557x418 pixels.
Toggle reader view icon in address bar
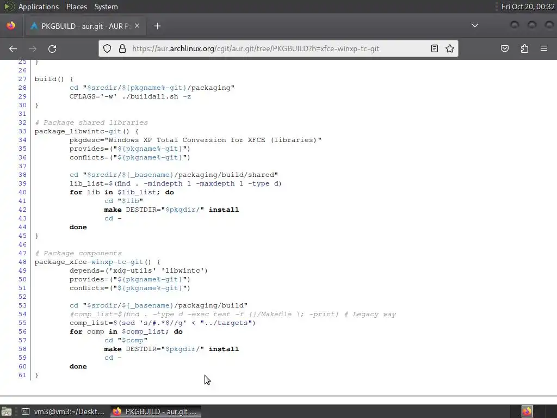point(435,48)
